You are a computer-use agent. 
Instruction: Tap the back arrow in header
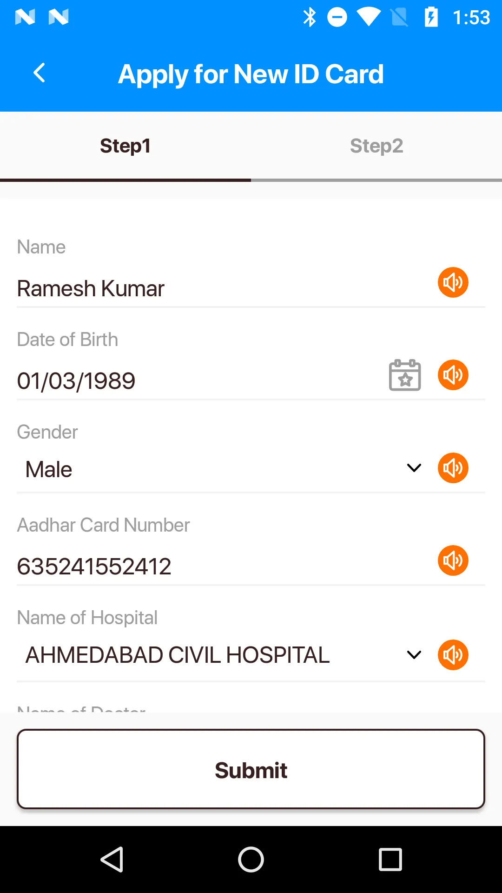40,73
